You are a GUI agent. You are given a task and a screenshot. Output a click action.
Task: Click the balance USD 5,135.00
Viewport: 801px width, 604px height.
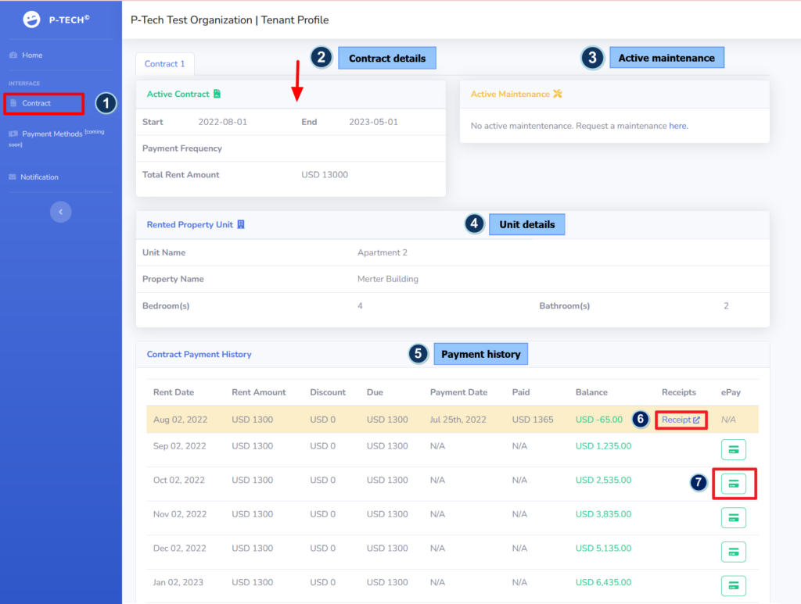point(603,549)
